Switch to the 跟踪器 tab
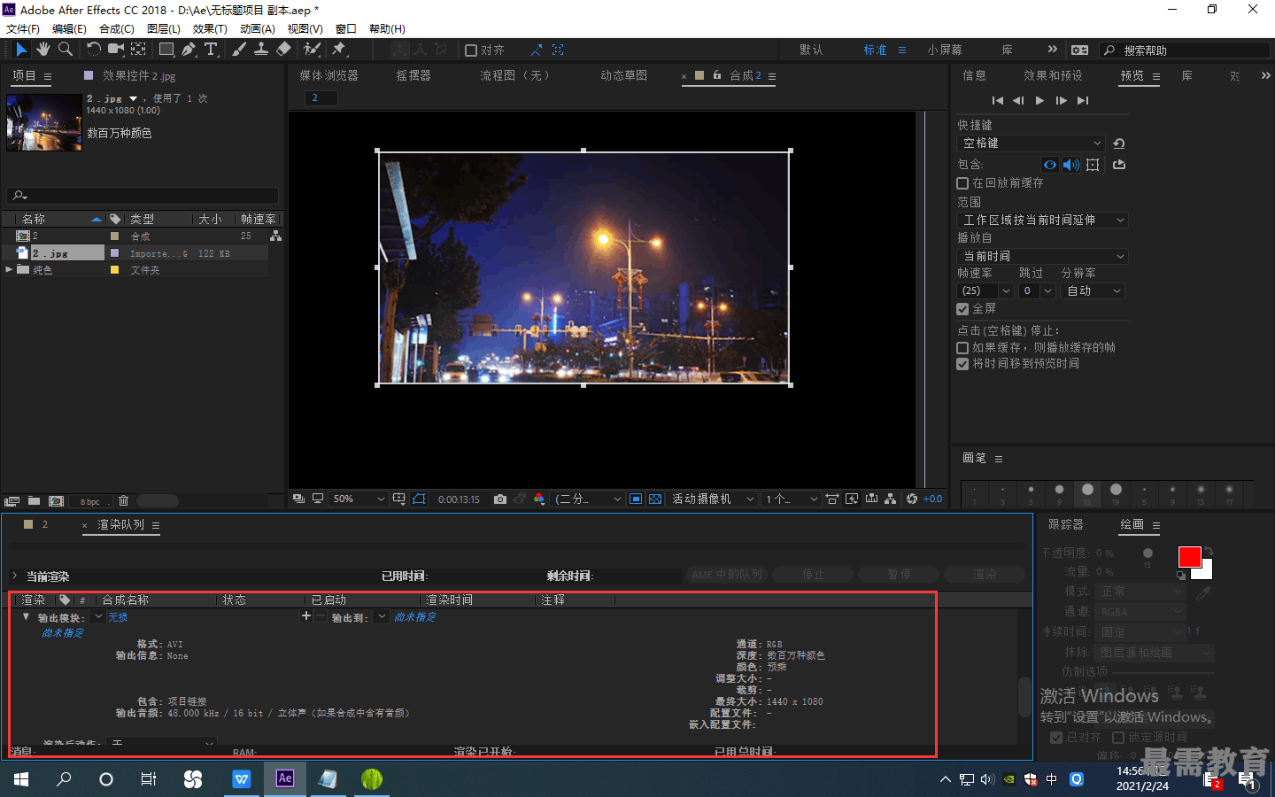This screenshot has height=797, width=1275. [x=1066, y=525]
